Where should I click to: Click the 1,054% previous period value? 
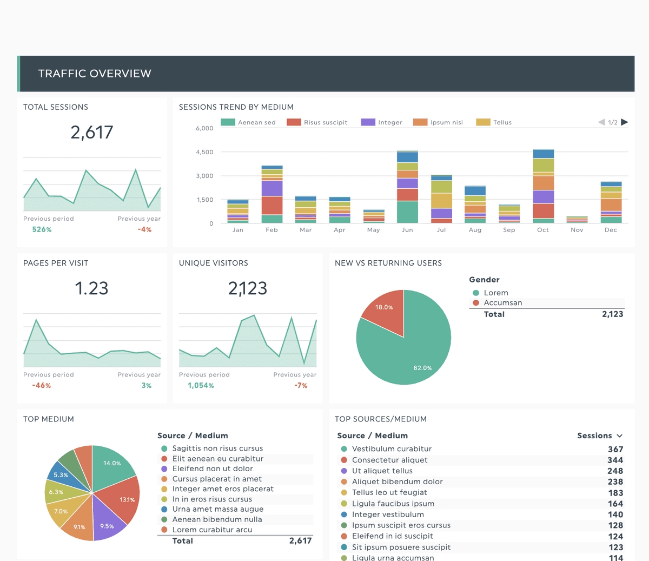pyautogui.click(x=201, y=386)
